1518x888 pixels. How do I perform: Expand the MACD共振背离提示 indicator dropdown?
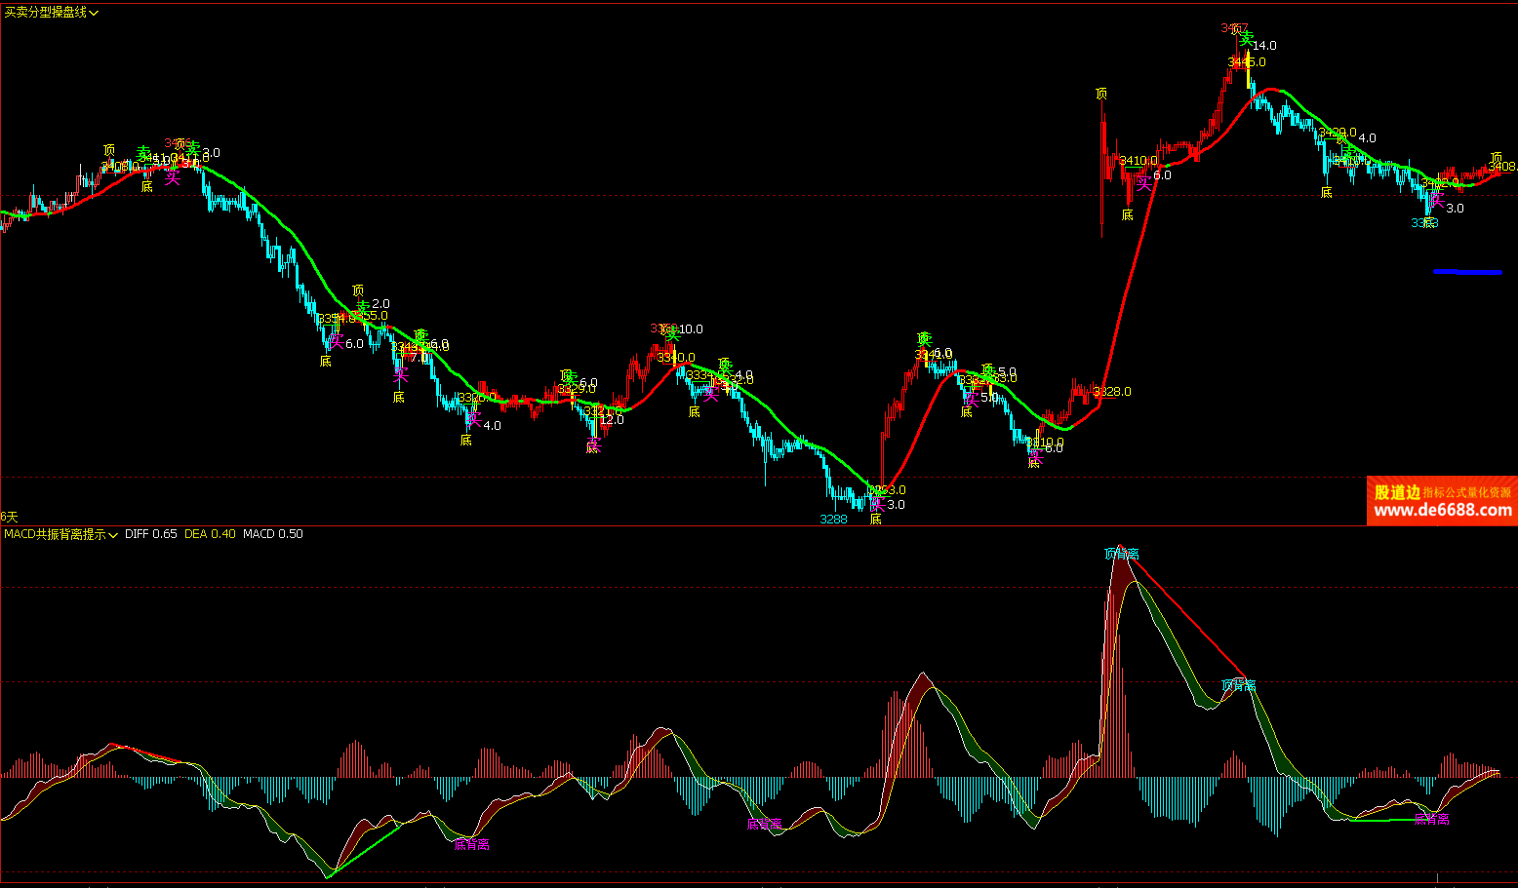(x=60, y=534)
